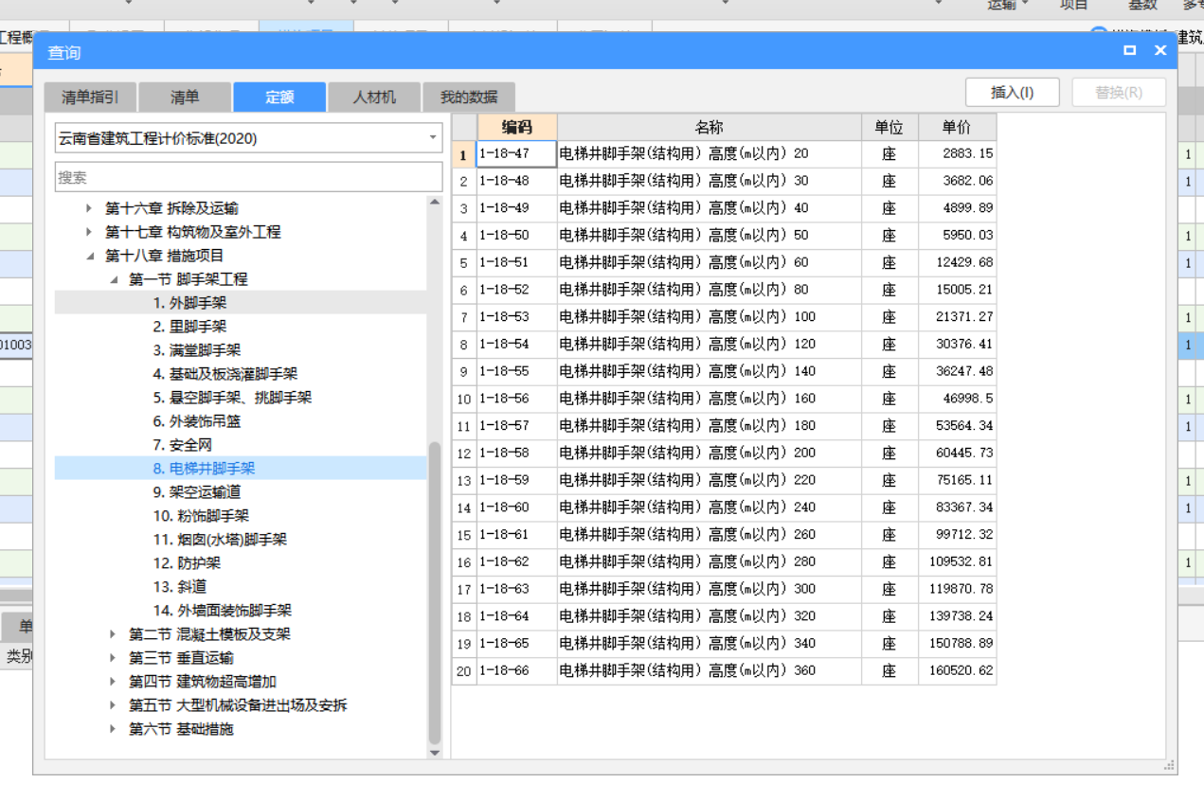Image resolution: width=1204 pixels, height=801 pixels.
Task: Select tree item 11. 烟囱(水塔)脚手架
Action: click(220, 540)
